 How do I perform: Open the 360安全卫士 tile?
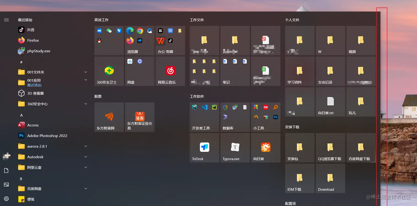click(x=109, y=71)
